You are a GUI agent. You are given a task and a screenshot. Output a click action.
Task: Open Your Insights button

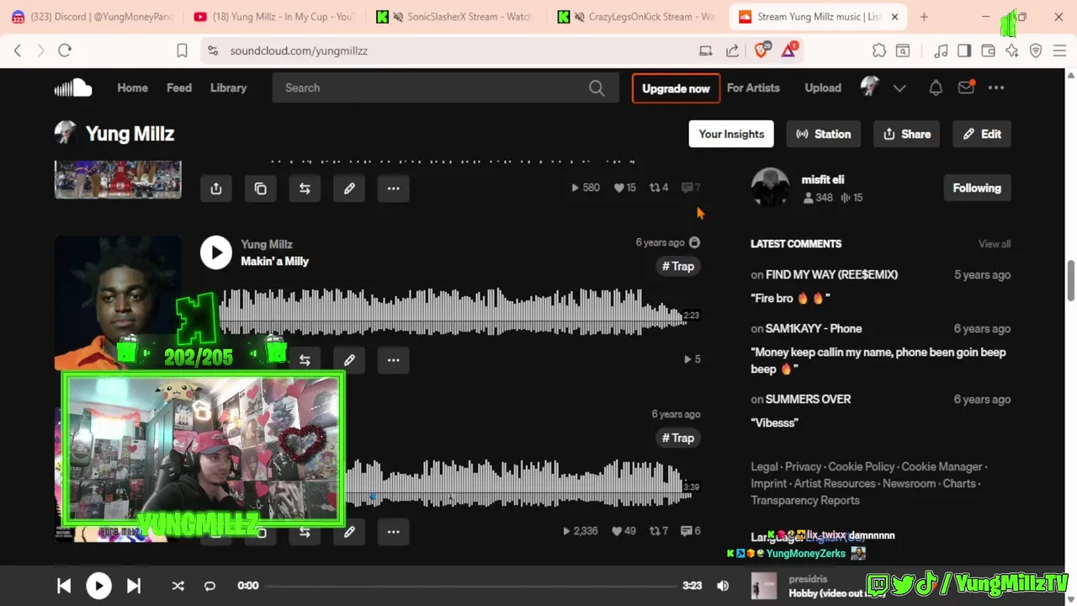[x=731, y=134]
